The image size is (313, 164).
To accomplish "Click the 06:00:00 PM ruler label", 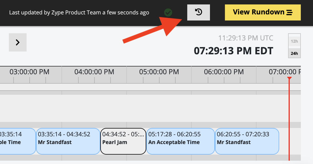I will 224,72.
